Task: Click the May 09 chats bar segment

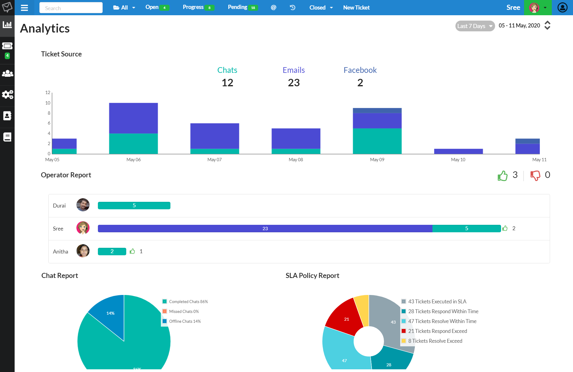Action: click(x=377, y=141)
